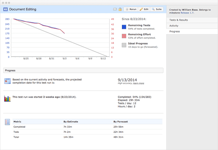Click the pink Remaining Effort legend swatch

coord(124,36)
